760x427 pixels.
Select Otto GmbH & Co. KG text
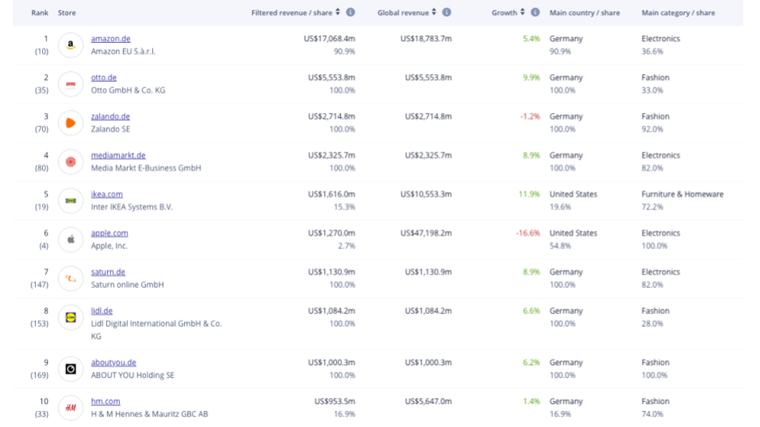pyautogui.click(x=128, y=91)
